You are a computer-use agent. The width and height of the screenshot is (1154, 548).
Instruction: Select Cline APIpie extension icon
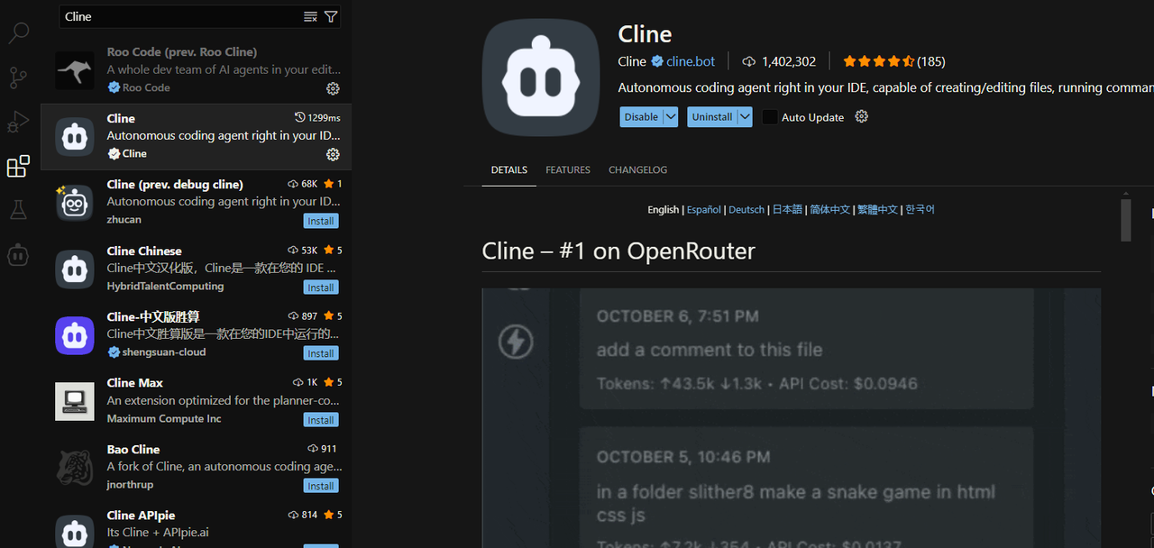(x=74, y=532)
